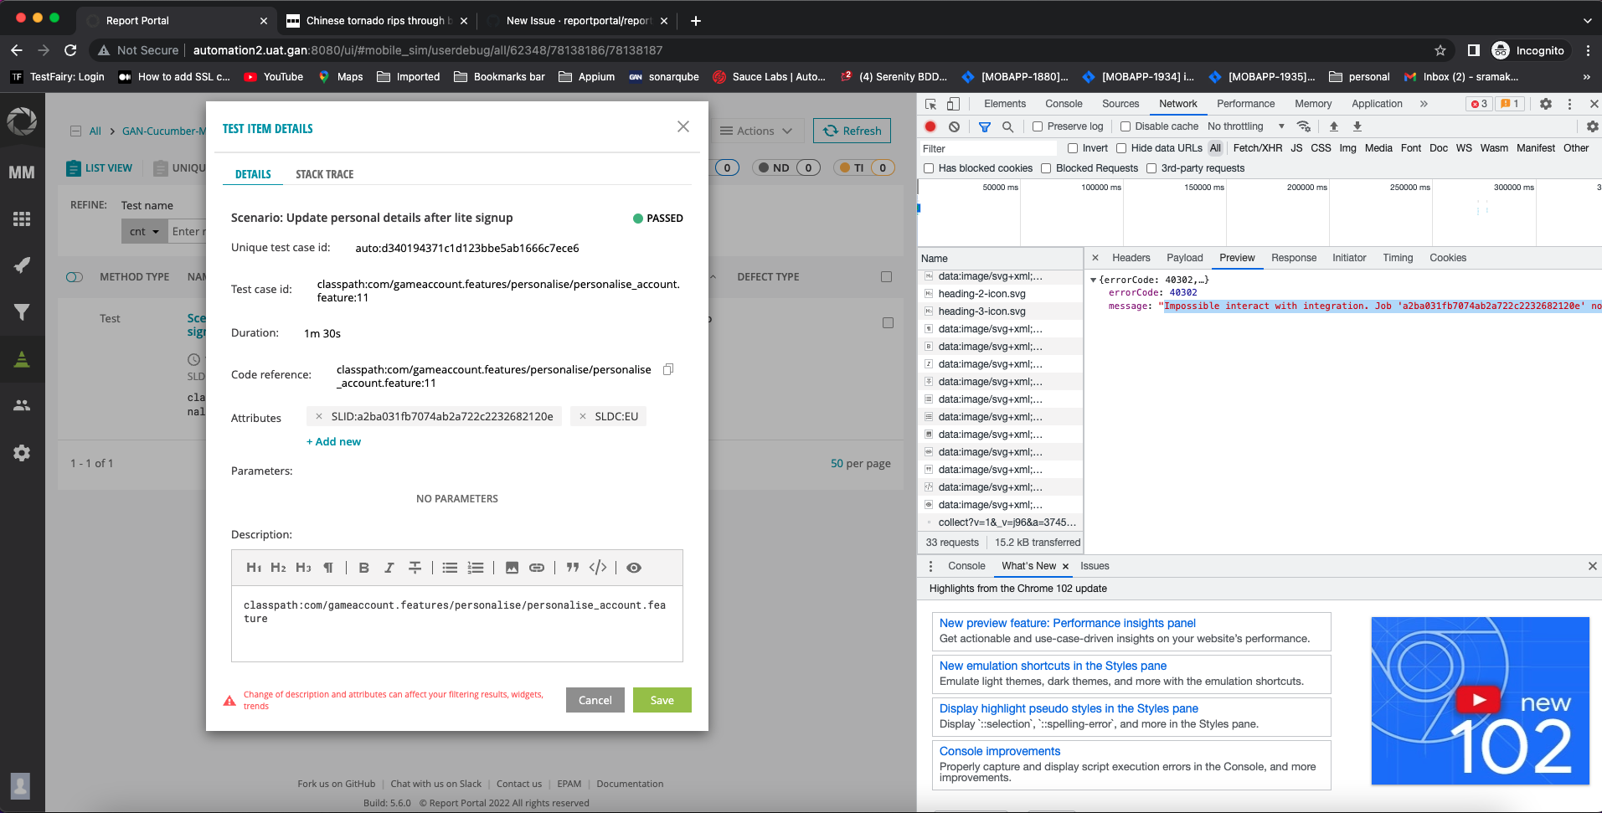1602x813 pixels.
Task: Enable the Preserve log checkbox
Action: click(x=1038, y=126)
